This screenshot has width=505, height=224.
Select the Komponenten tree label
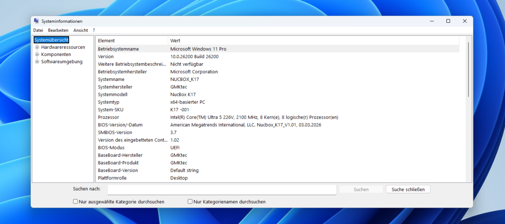point(56,54)
